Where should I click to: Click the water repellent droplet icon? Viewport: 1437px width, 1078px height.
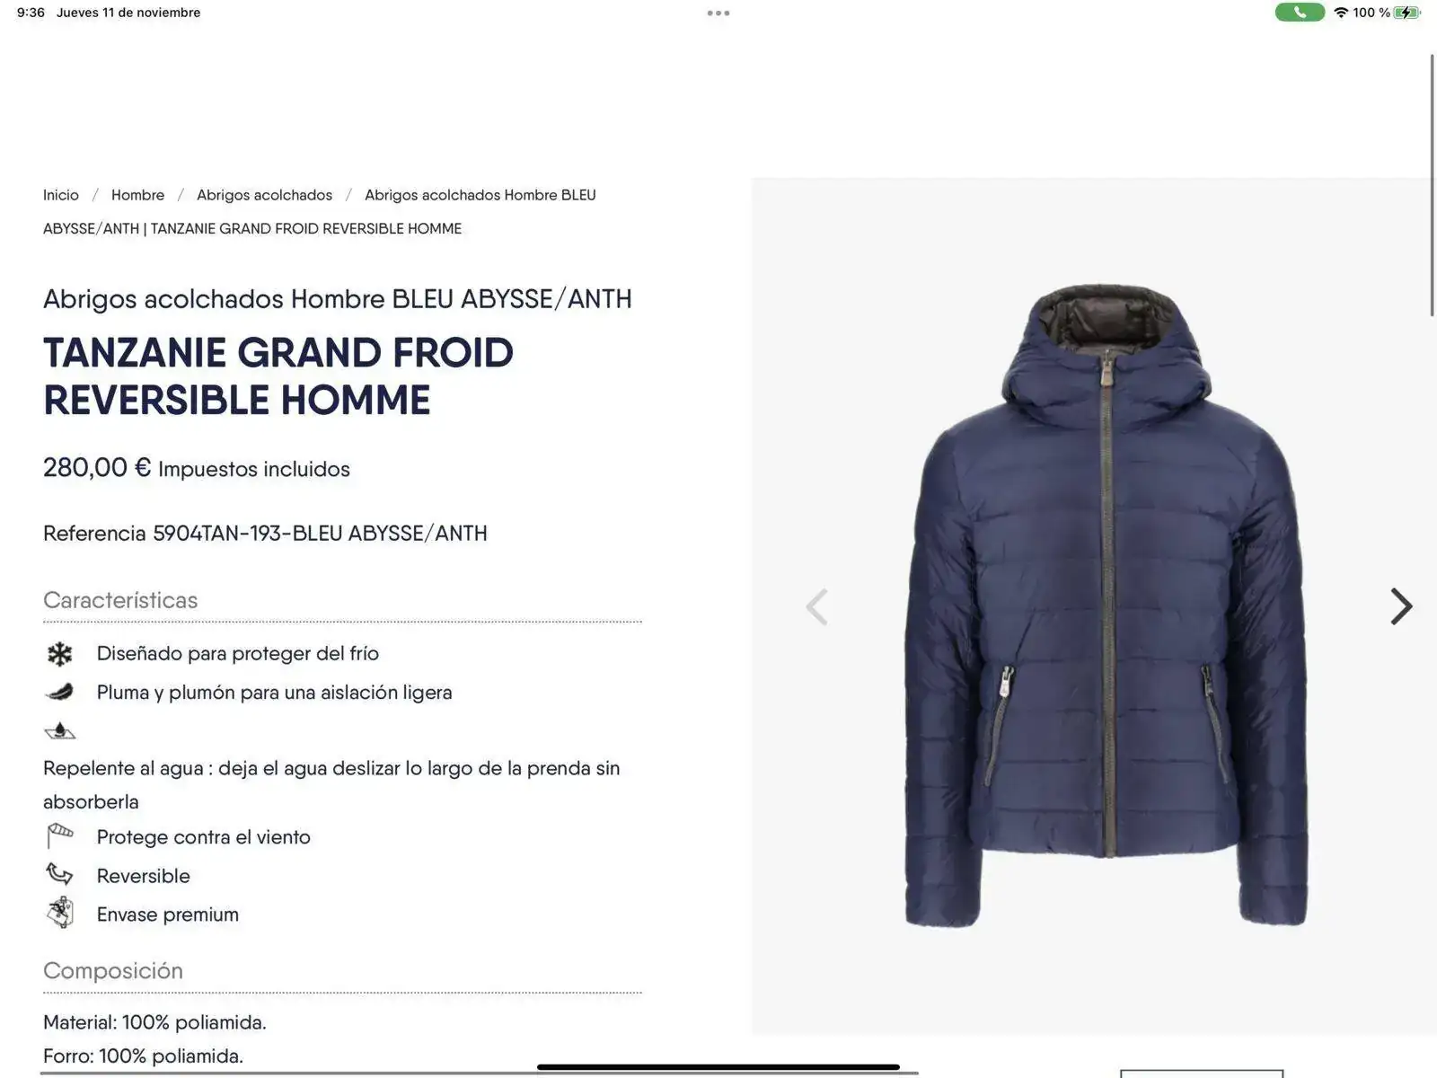point(60,730)
